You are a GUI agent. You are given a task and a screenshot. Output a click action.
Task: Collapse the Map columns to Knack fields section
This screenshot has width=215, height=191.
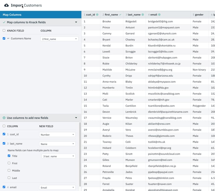(76, 22)
